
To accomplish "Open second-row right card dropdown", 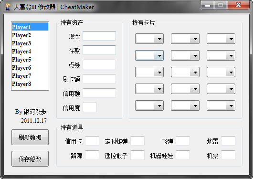I will point(221,55).
